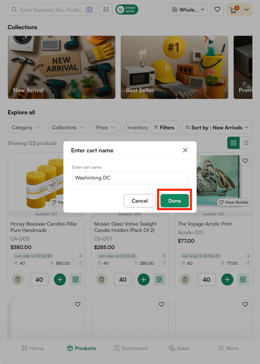Click the camera image search icon
The image size is (260, 364).
(x=89, y=10)
